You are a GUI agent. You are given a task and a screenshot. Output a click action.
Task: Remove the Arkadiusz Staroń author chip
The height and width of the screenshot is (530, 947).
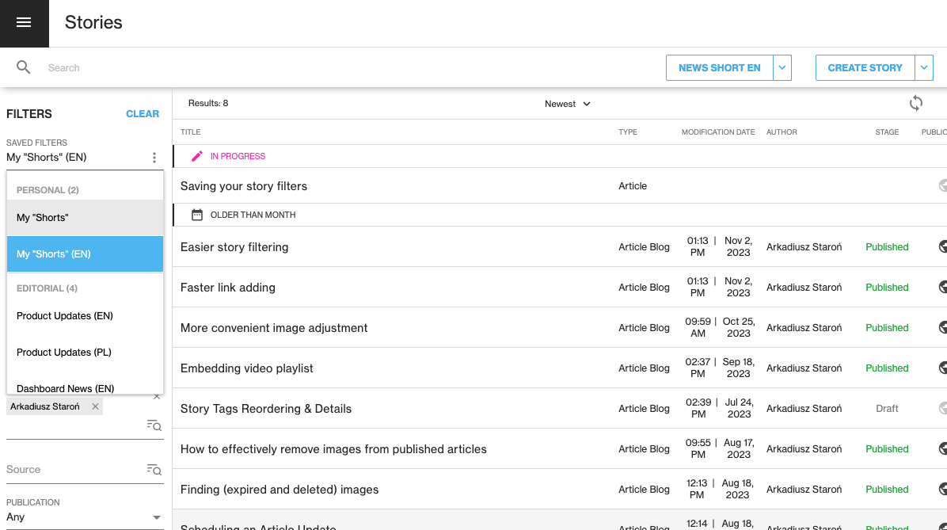[96, 406]
